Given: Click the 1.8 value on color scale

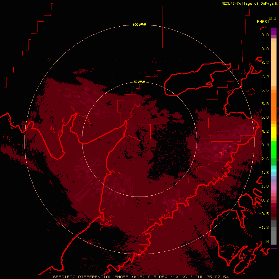Looking at the screenshot, I should click(265, 173).
